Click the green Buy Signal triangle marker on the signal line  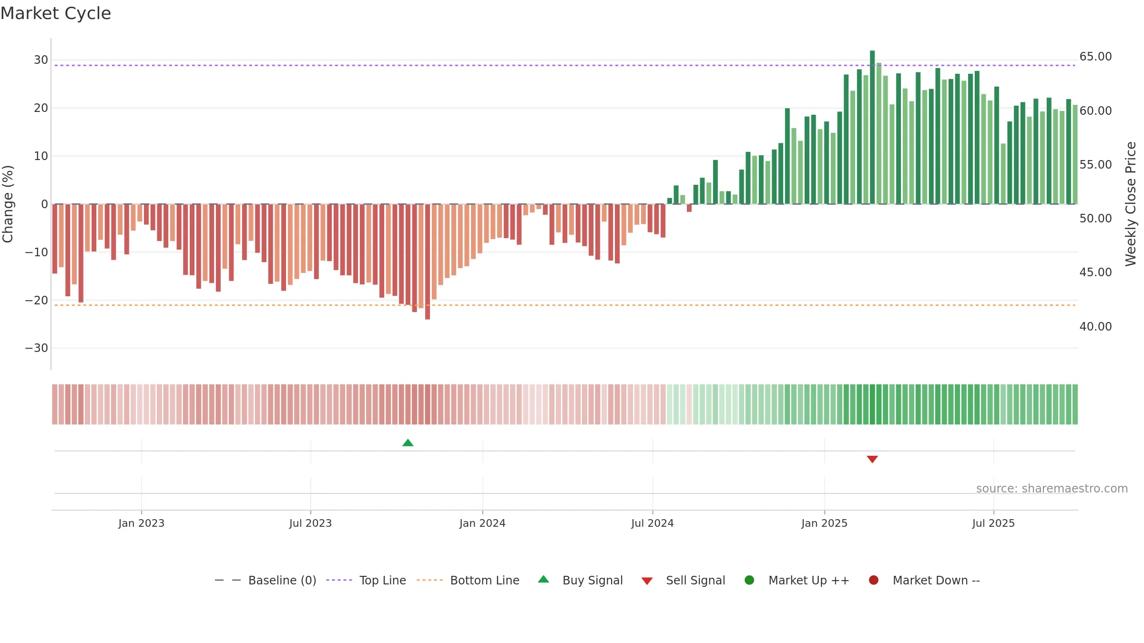point(408,443)
